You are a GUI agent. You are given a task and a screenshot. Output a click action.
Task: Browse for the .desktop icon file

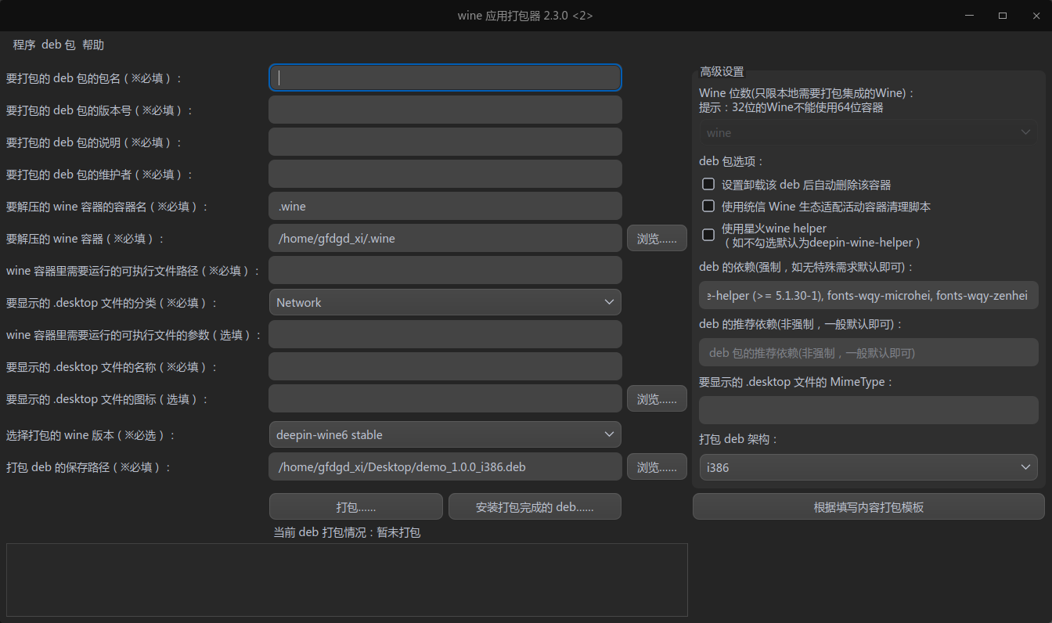coord(657,399)
